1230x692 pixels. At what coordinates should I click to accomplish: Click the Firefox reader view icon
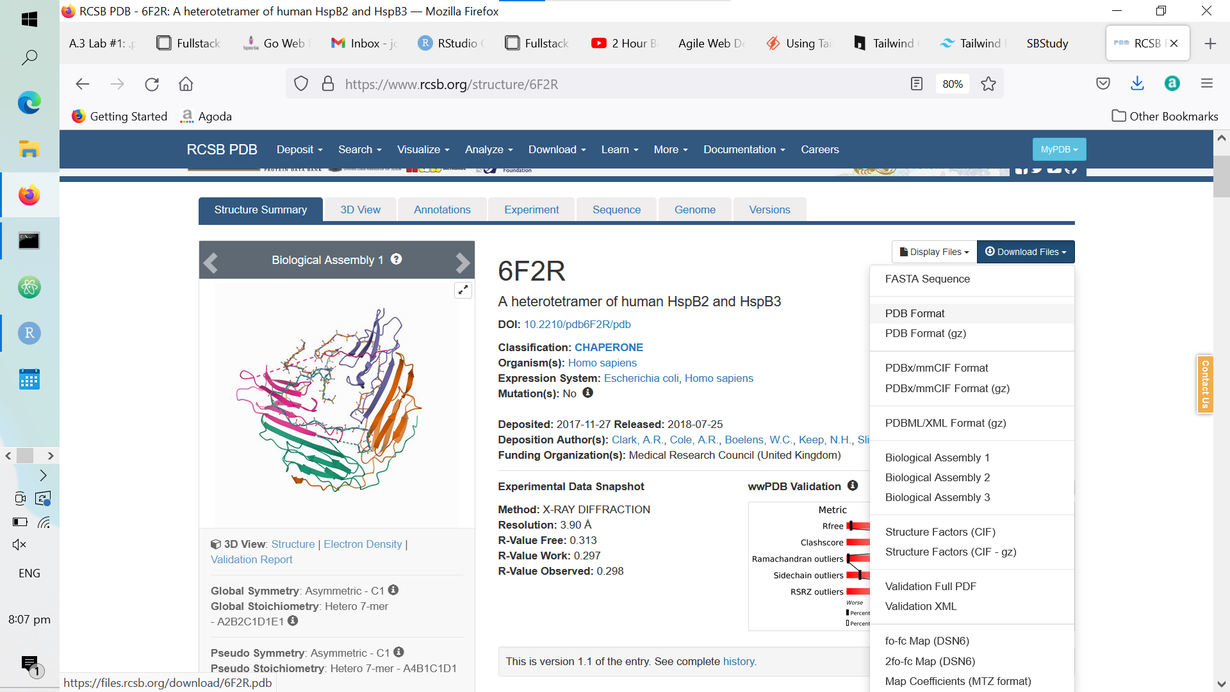point(917,84)
